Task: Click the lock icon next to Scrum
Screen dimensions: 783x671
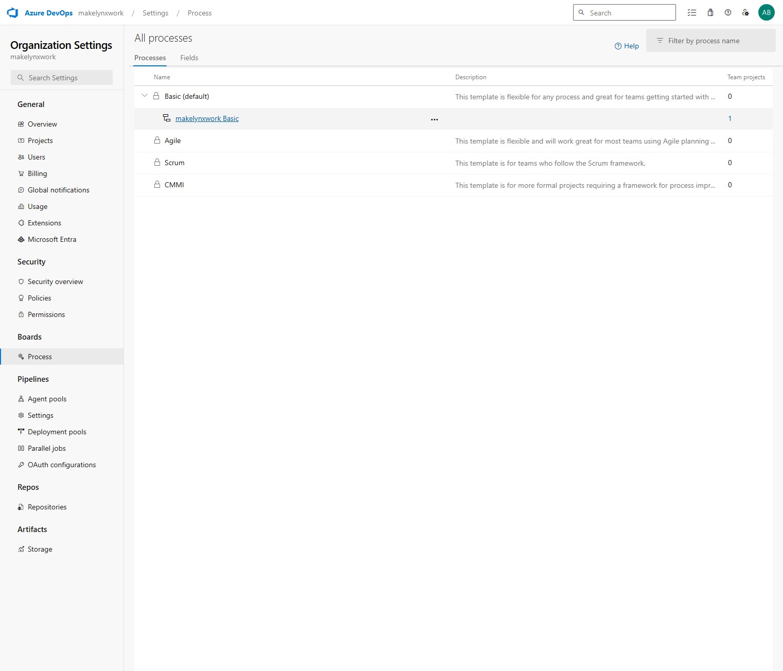Action: [x=157, y=163]
